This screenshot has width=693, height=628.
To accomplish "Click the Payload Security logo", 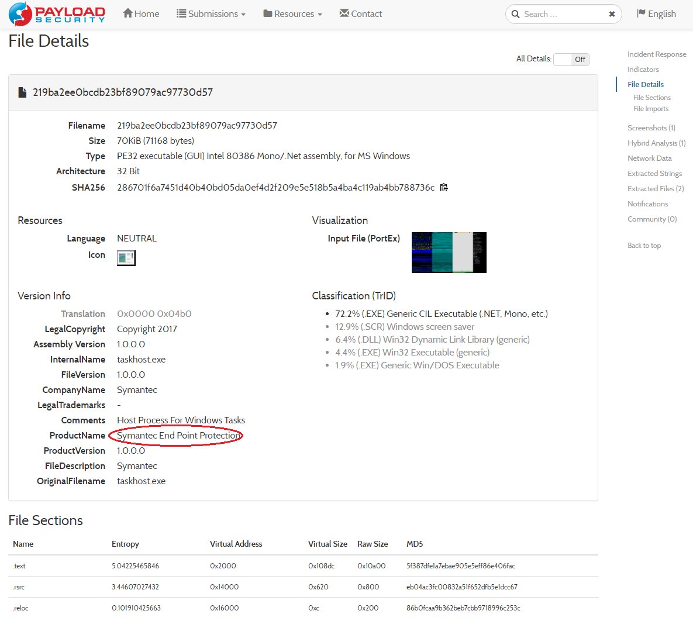I will (57, 13).
